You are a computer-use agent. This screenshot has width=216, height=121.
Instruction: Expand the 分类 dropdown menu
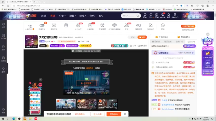point(62,16)
